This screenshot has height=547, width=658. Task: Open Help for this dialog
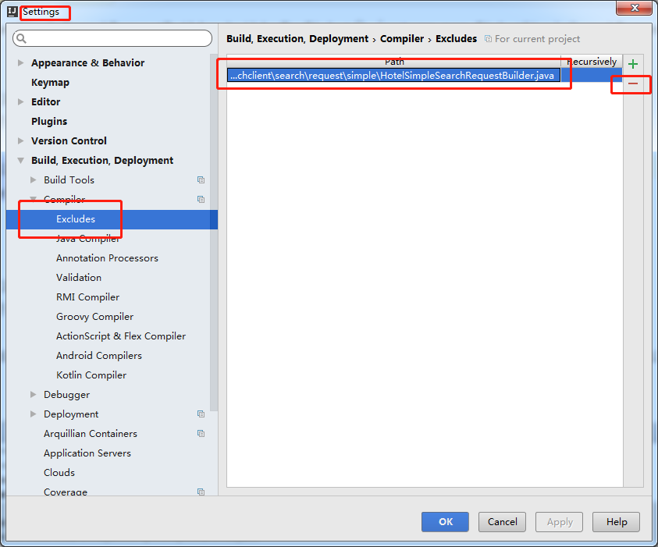(x=616, y=521)
